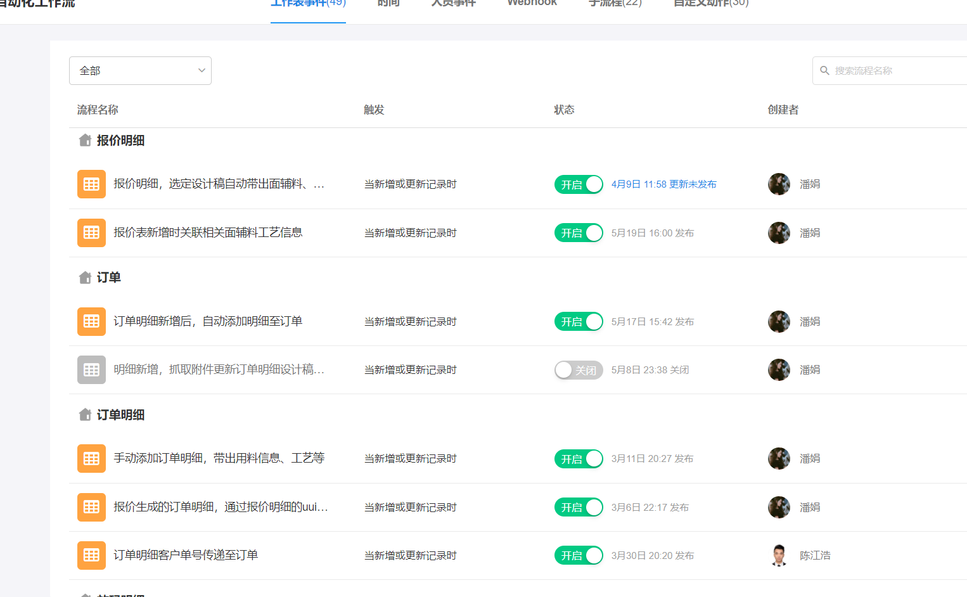Click the home icon before the 报价明细 group

85,140
